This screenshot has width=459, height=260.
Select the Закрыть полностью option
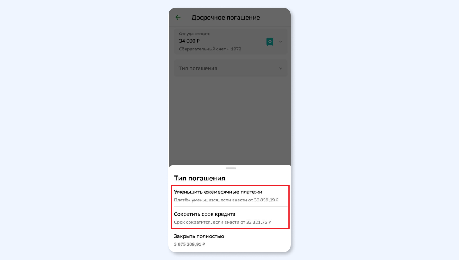pos(230,240)
